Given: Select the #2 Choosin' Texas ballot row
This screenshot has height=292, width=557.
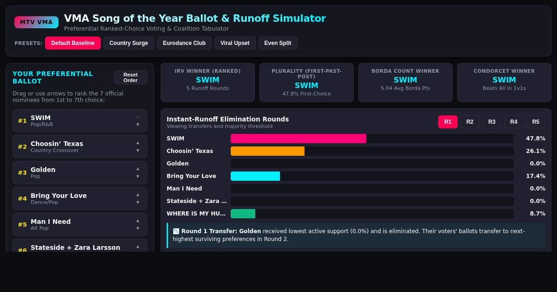Looking at the screenshot, I should coord(80,146).
